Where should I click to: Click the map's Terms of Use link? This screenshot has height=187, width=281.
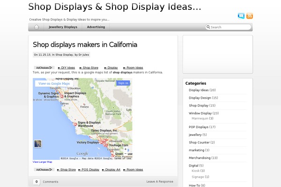[x=123, y=158]
